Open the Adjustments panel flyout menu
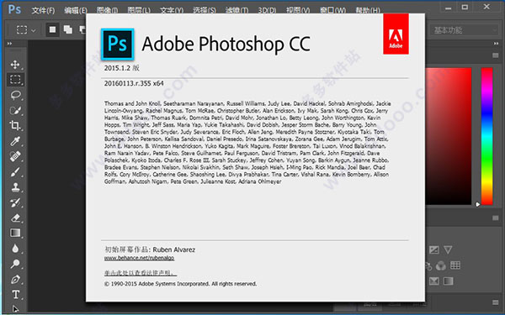 (496, 218)
